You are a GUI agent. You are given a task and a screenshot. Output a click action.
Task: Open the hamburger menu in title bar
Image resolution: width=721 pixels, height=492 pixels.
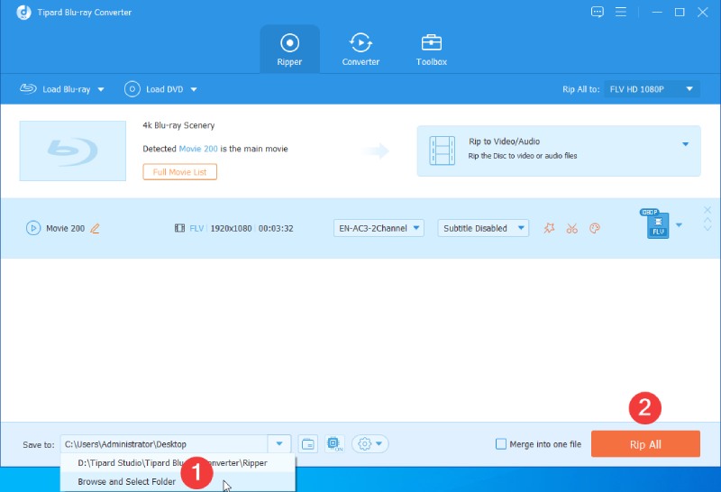click(x=621, y=12)
